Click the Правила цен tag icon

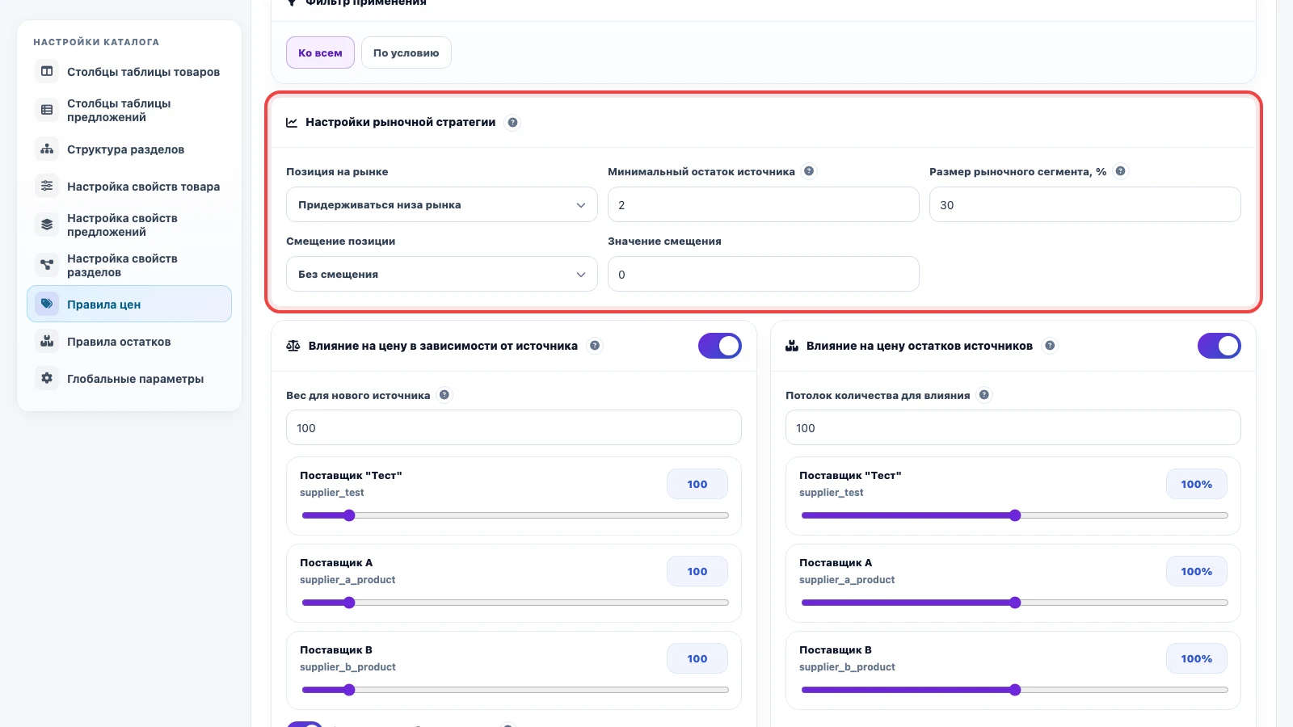47,304
